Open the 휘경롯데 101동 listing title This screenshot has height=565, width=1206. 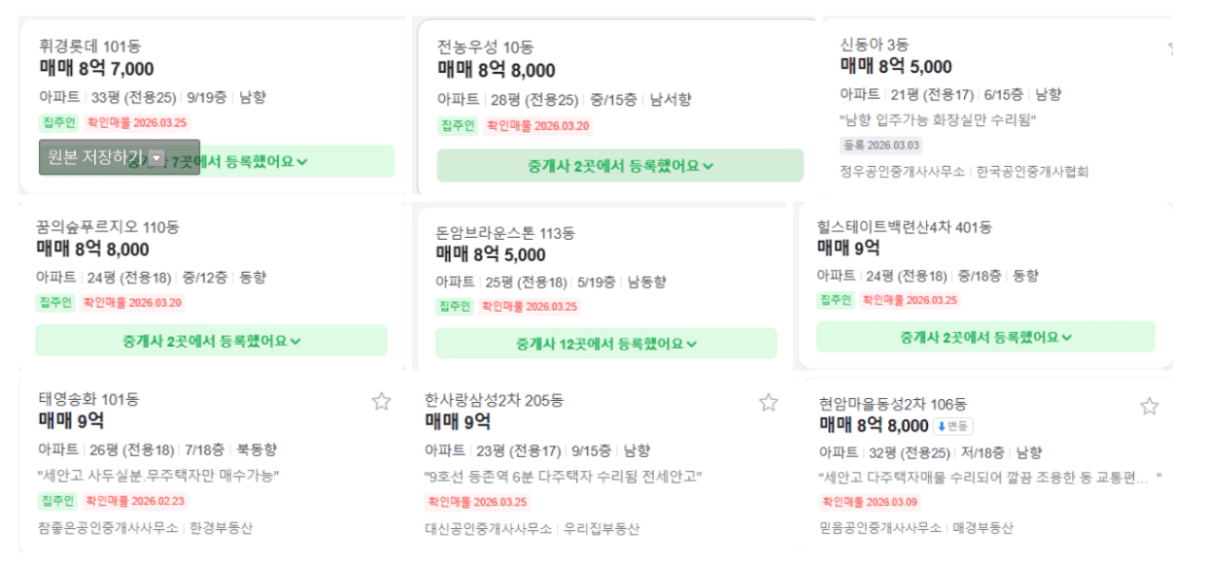(90, 46)
